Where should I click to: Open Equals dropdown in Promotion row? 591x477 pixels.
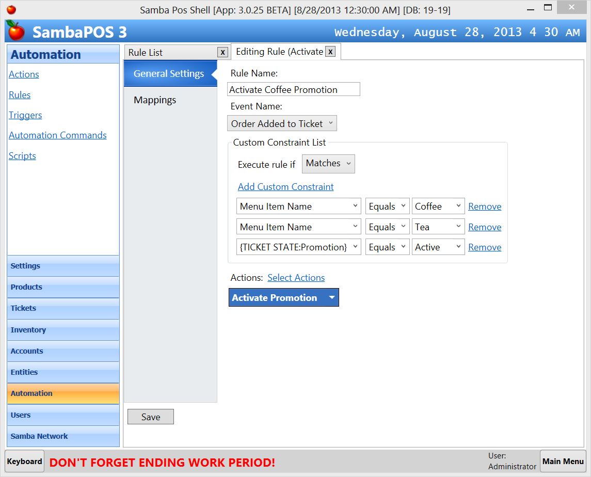click(x=387, y=247)
